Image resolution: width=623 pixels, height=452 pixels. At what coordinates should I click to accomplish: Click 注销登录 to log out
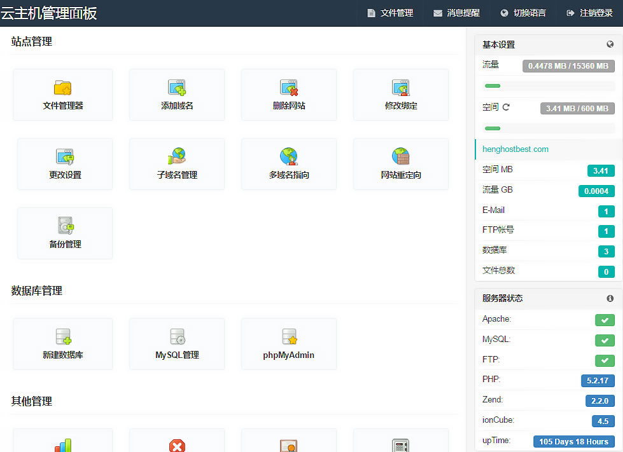click(x=590, y=13)
